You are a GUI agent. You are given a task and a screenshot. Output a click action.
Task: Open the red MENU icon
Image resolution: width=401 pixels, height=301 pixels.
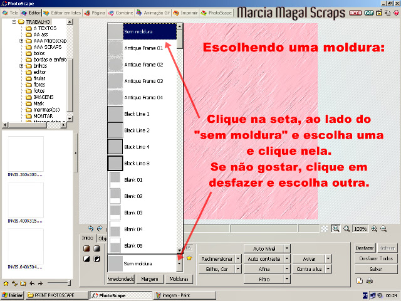click(x=355, y=13)
